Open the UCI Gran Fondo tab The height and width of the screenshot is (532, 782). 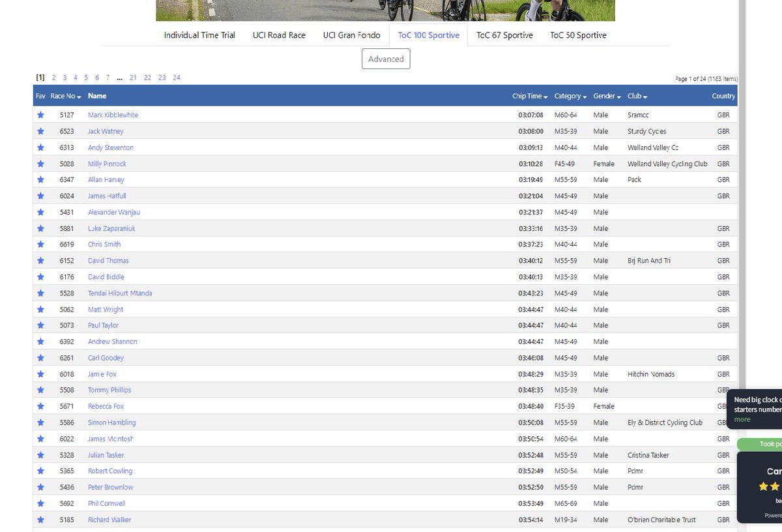click(351, 35)
